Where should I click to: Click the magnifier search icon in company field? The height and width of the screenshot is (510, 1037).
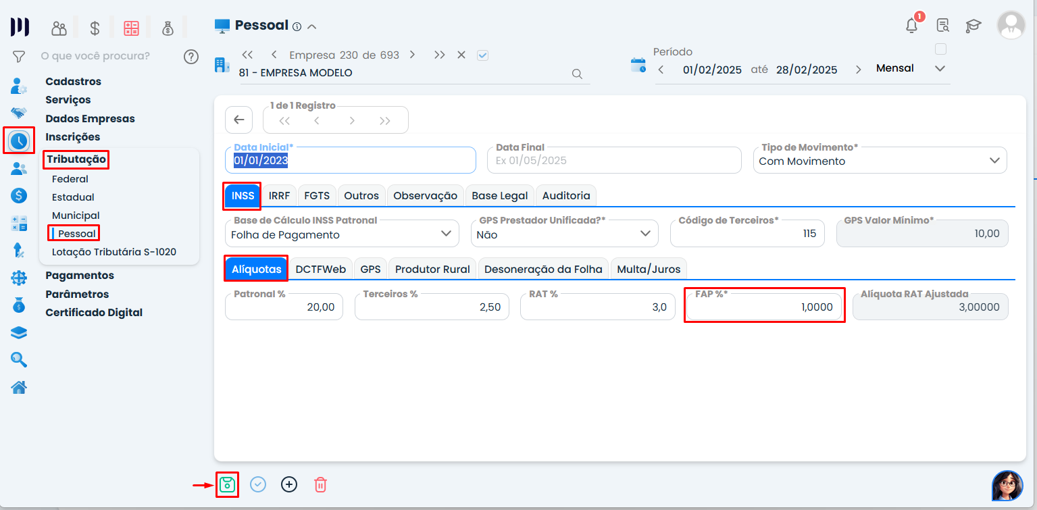[x=577, y=74]
